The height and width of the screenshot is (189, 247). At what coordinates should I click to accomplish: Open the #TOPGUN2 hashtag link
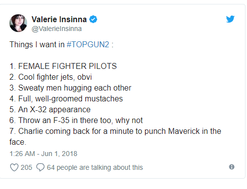[88, 44]
